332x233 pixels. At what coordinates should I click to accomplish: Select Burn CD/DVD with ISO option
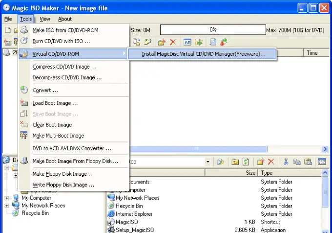point(74,41)
